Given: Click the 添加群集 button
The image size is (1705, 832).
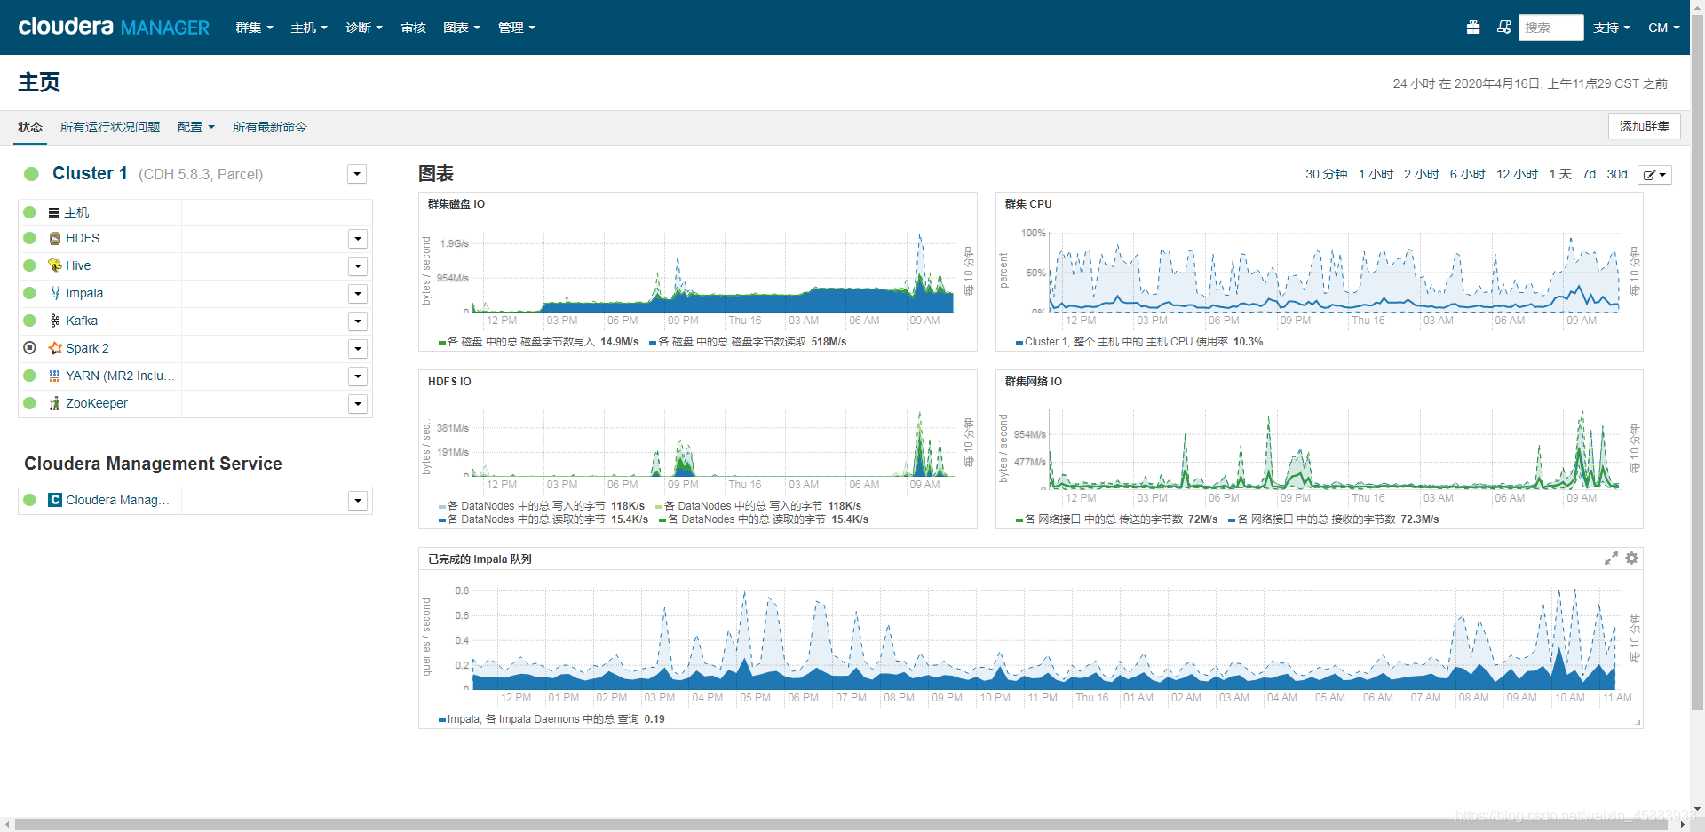Looking at the screenshot, I should 1644,126.
